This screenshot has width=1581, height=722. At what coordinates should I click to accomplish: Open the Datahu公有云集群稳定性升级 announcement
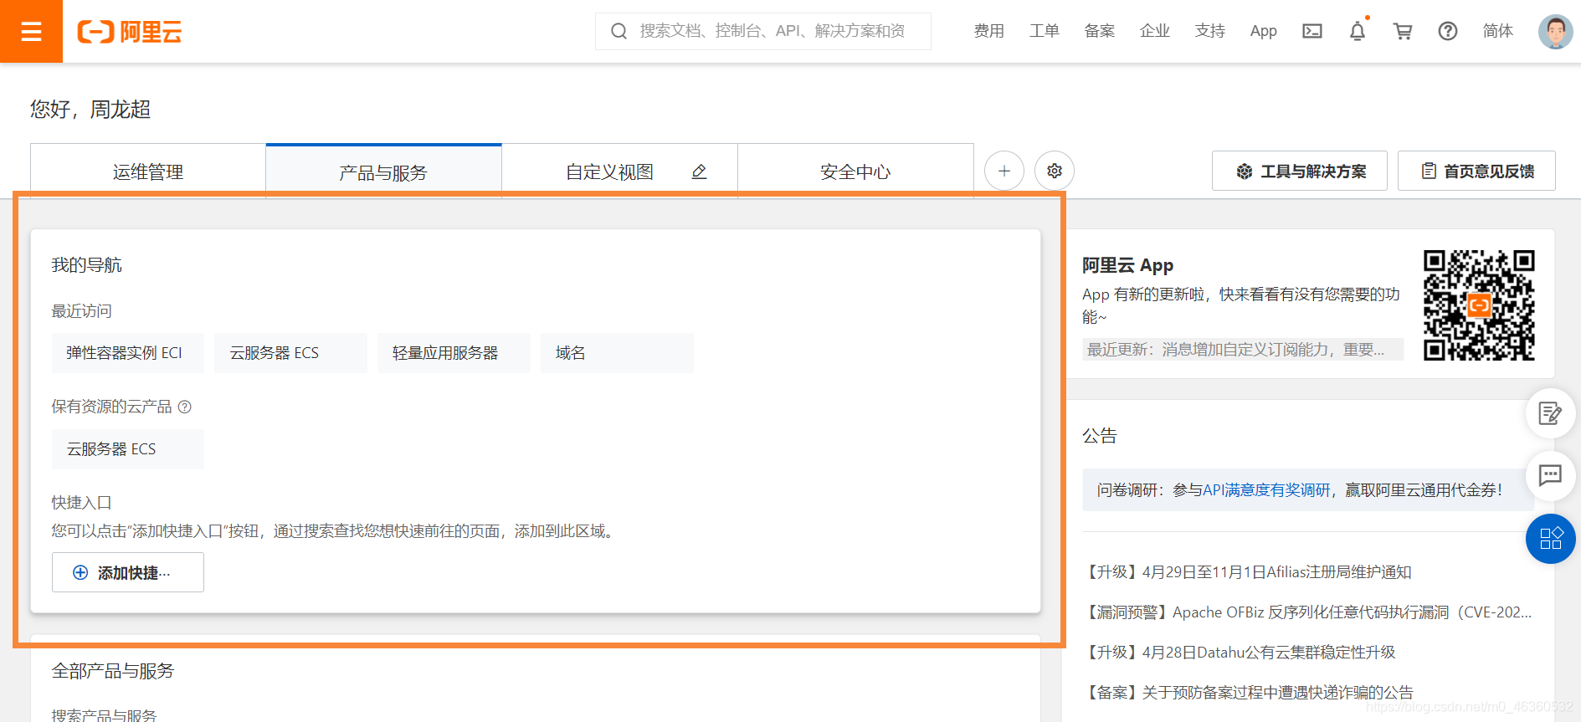tap(1239, 653)
